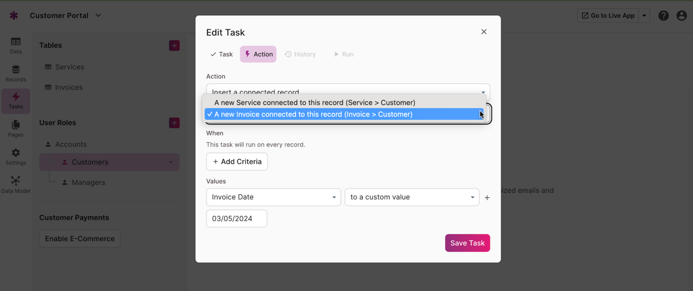Open the "to a custom value" dropdown

coord(412,197)
